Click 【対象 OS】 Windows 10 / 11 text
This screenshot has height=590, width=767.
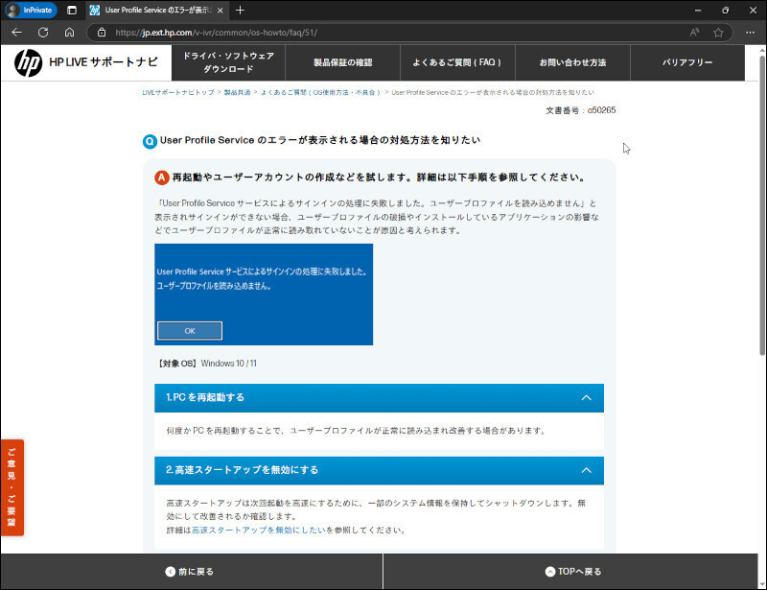click(x=206, y=364)
